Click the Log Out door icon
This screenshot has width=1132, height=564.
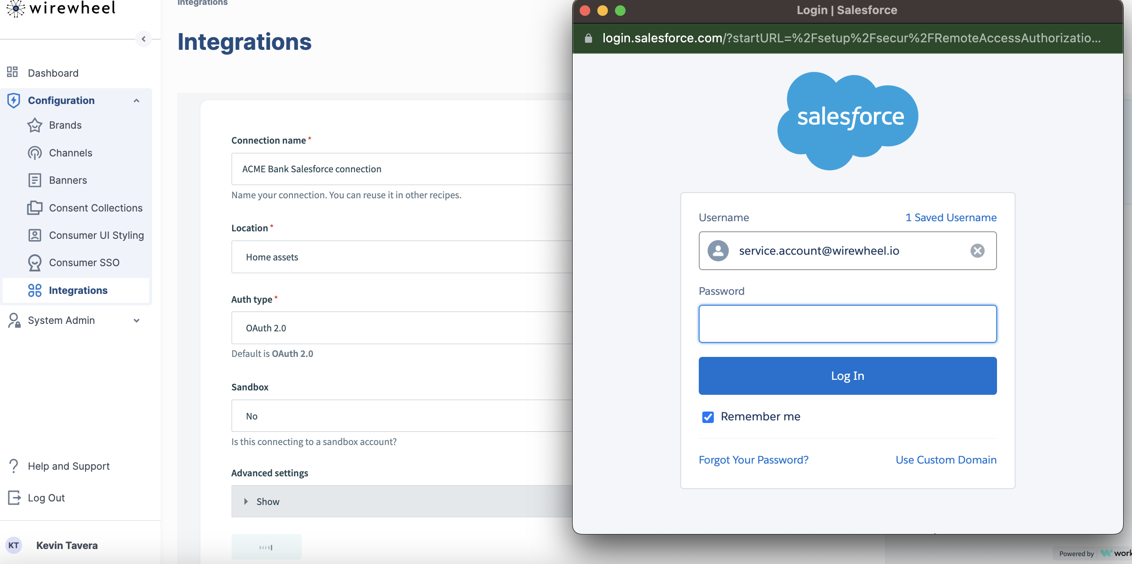[14, 498]
